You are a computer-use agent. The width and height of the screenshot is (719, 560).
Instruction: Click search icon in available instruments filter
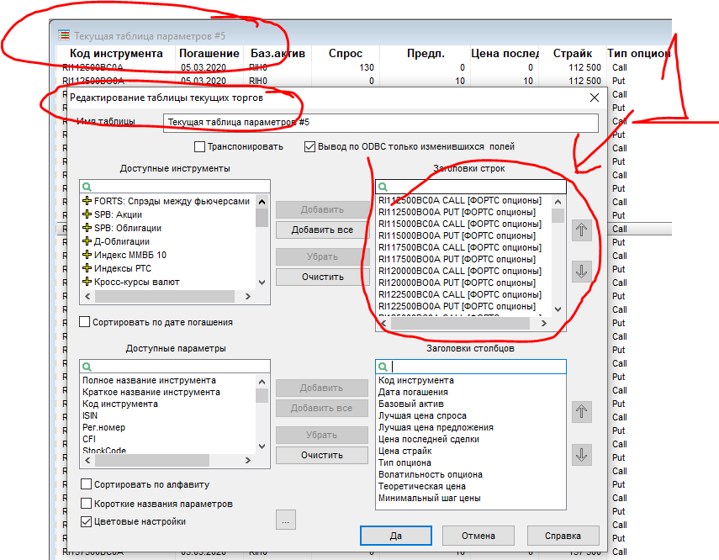click(87, 187)
